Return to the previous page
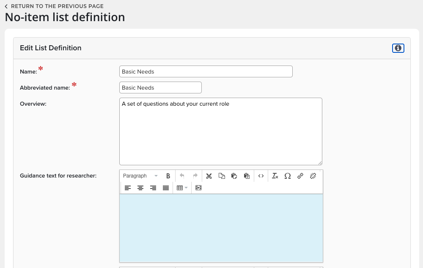Viewport: 423px width, 268px height. pos(54,6)
